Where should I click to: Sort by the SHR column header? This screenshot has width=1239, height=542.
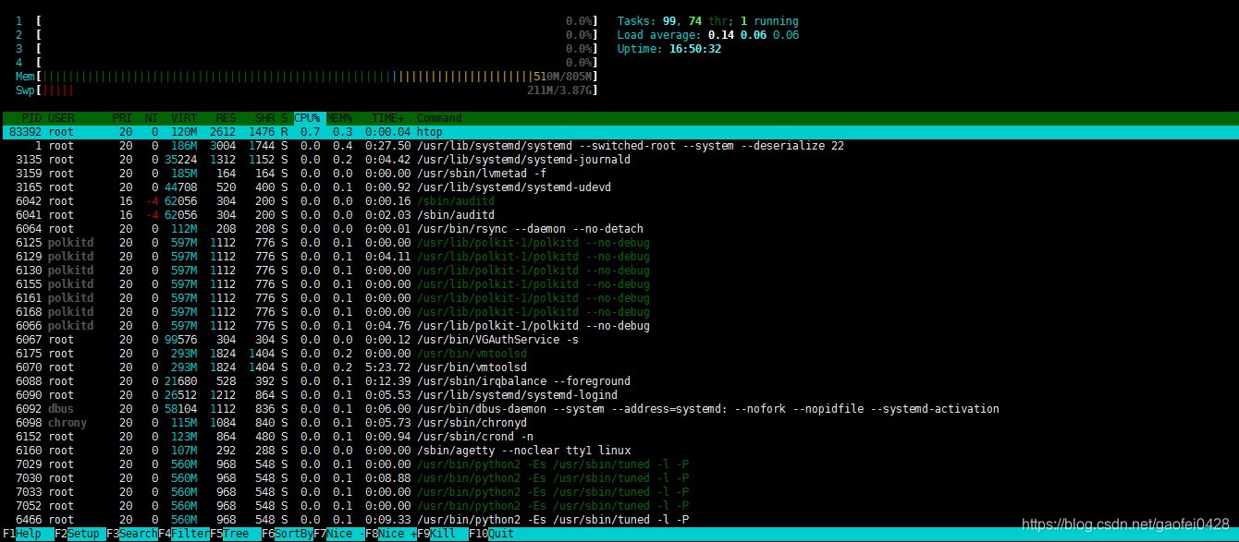[264, 118]
